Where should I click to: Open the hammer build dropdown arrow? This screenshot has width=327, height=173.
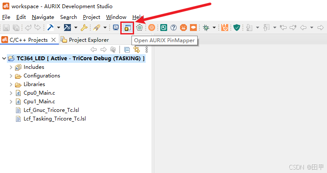point(58,28)
